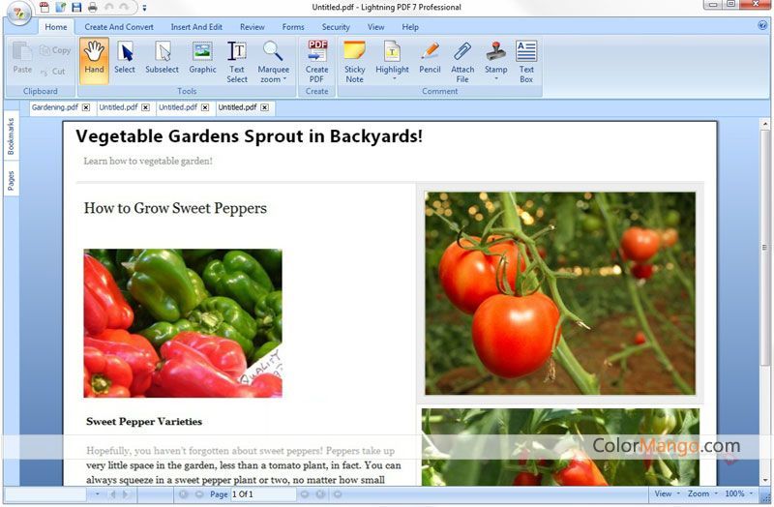Click the 'Clipboard' group label

pos(40,91)
